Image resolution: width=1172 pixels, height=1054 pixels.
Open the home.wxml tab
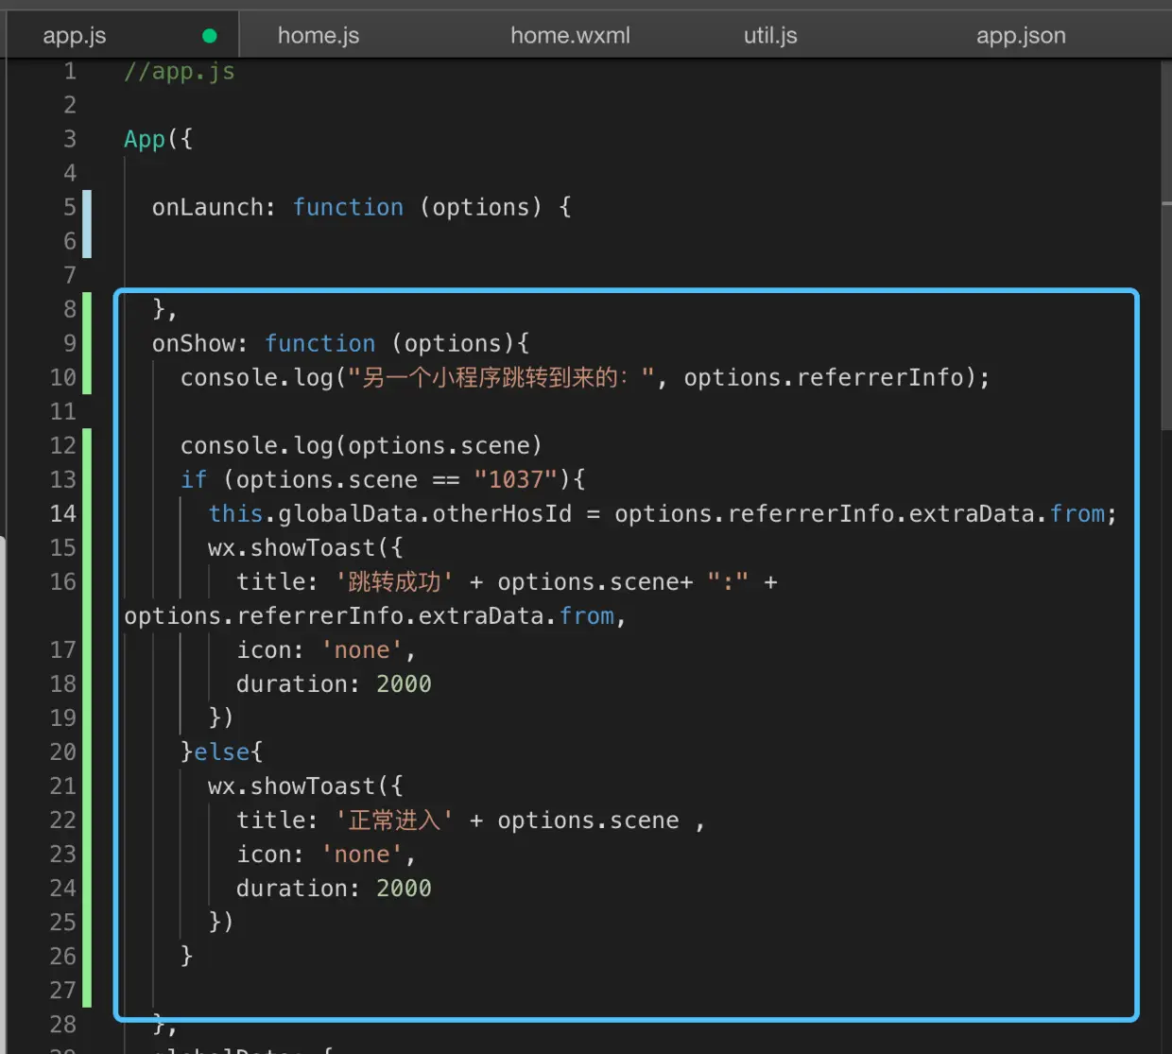[570, 36]
